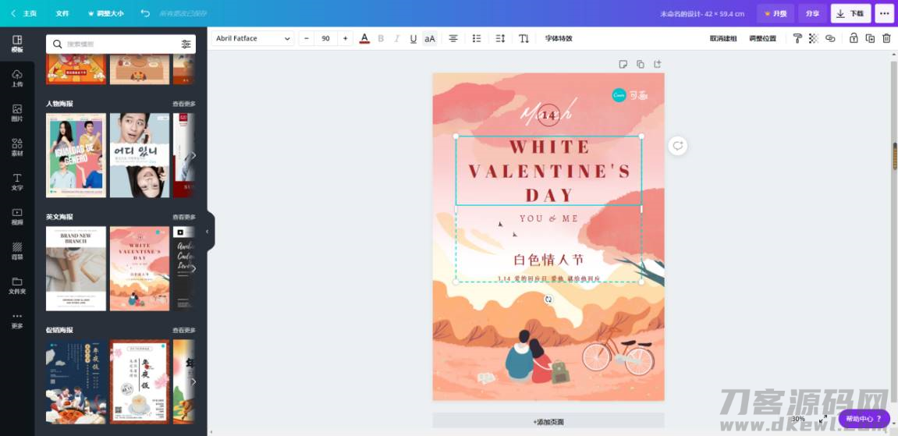
Task: Open the 视频 video sidebar tab
Action: point(17,216)
